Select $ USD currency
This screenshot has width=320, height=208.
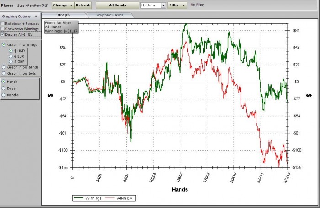point(11,51)
